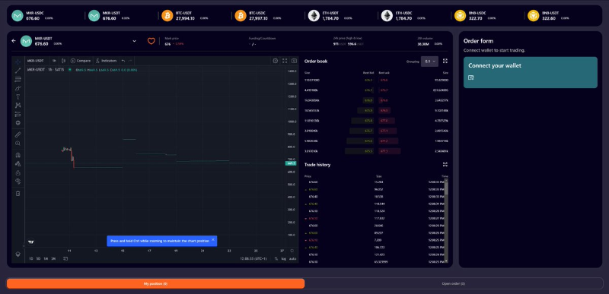The height and width of the screenshot is (294, 609).
Task: Expand the Order book panel fullscreen
Action: (445, 62)
